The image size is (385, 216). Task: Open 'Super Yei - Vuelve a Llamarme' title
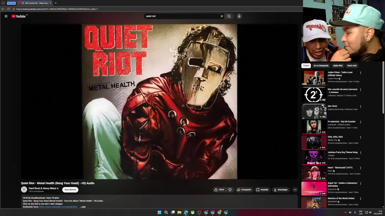(x=343, y=184)
